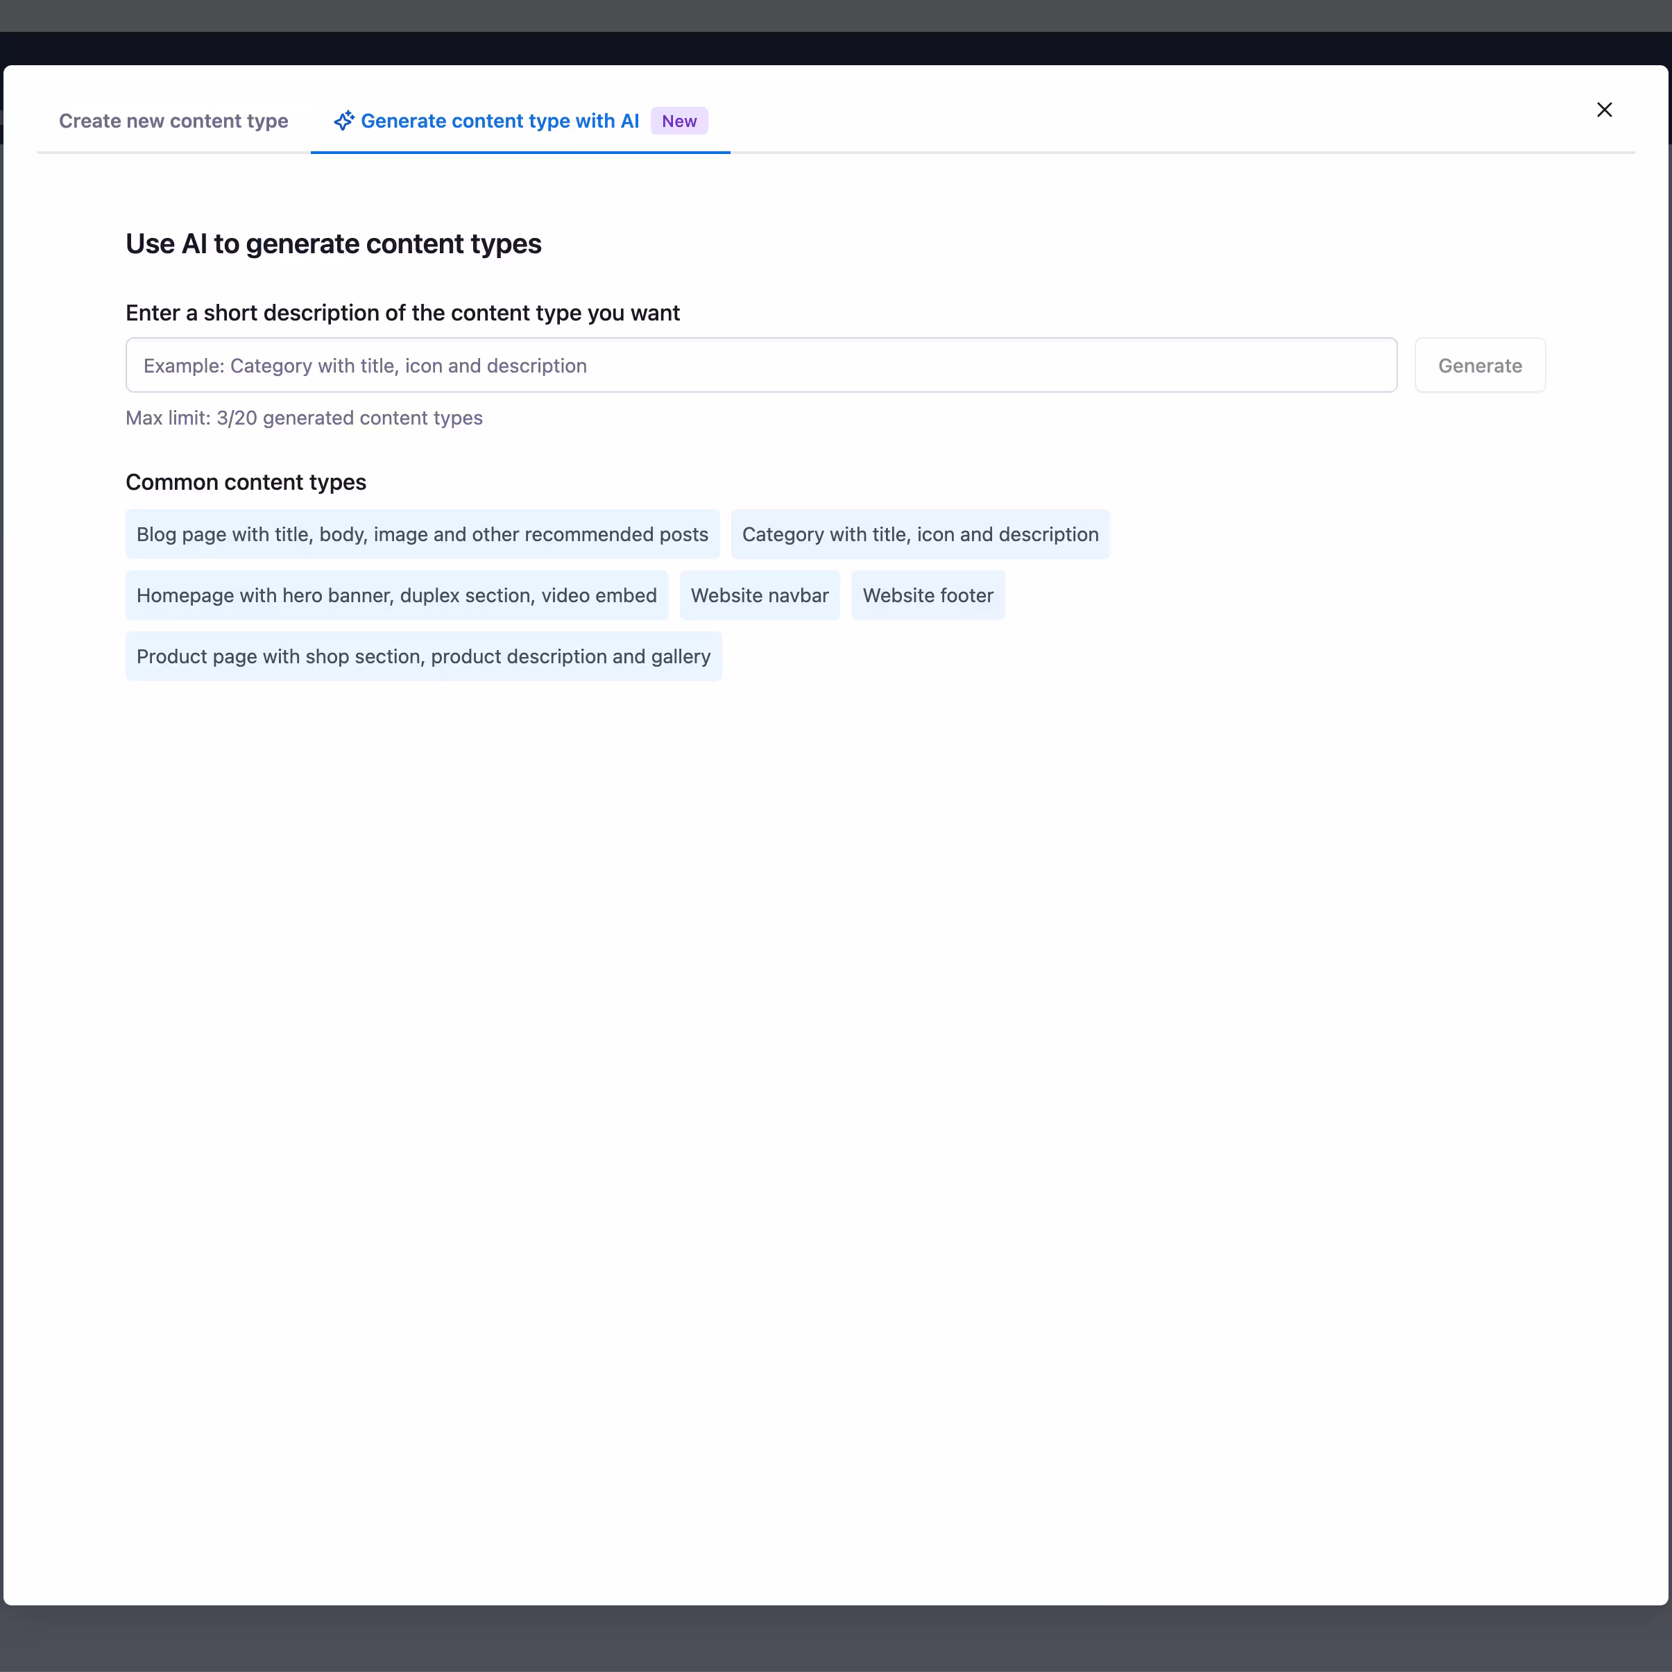Click the Common content types heading
The width and height of the screenshot is (1672, 1672).
(246, 482)
